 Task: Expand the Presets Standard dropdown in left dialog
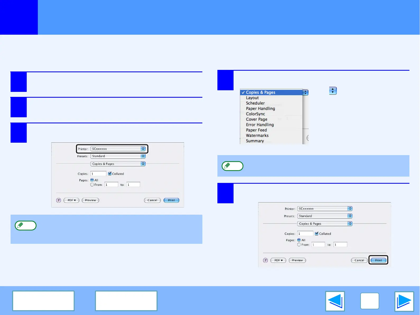click(x=118, y=156)
